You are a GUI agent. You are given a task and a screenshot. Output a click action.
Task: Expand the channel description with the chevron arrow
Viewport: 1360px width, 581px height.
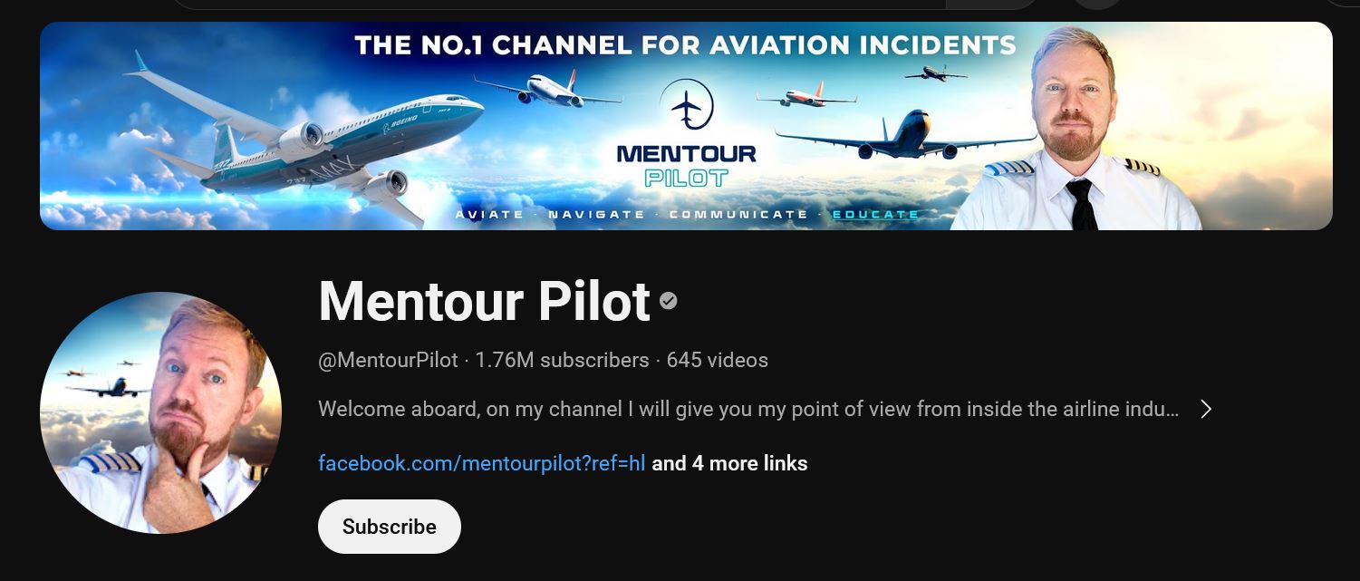tap(1206, 410)
